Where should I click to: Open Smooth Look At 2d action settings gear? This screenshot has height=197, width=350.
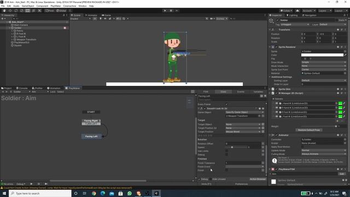coord(263,108)
